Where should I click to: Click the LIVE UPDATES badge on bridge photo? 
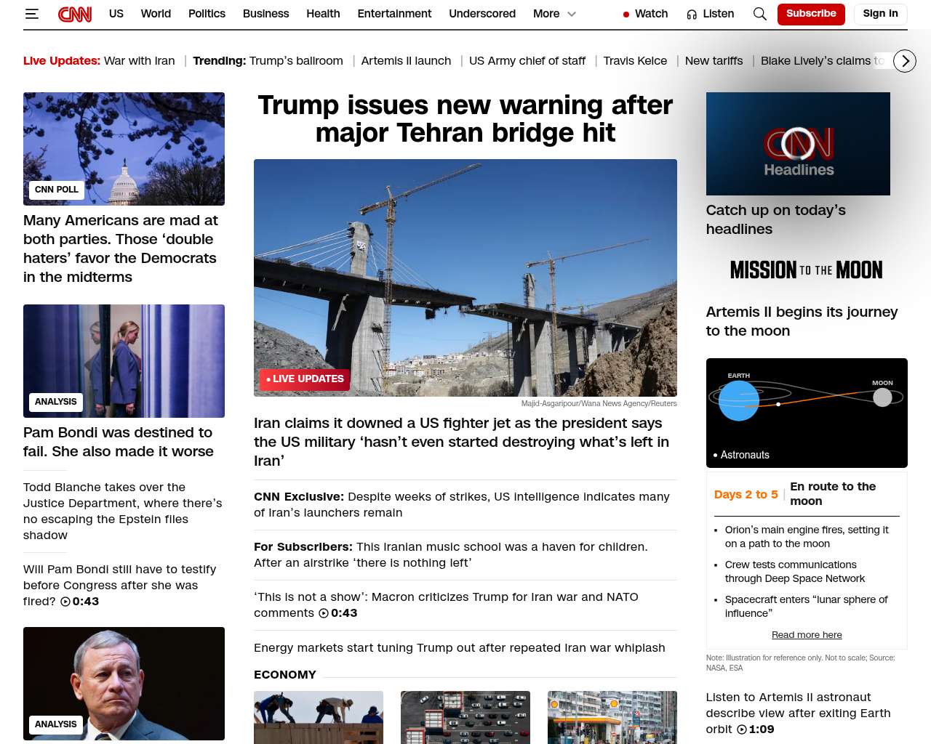[x=304, y=379]
